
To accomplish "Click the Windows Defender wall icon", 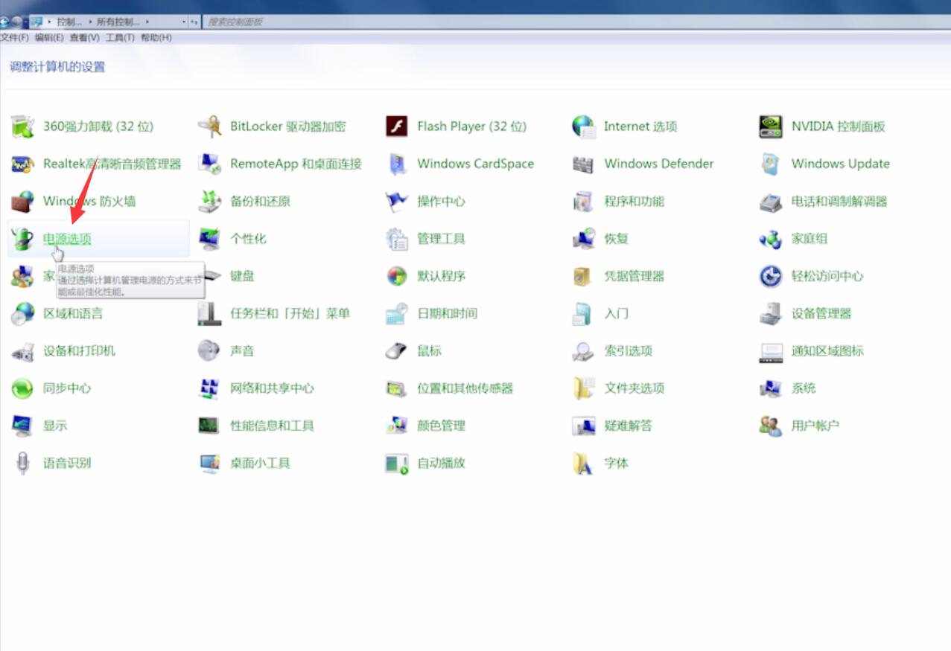I will [x=584, y=164].
